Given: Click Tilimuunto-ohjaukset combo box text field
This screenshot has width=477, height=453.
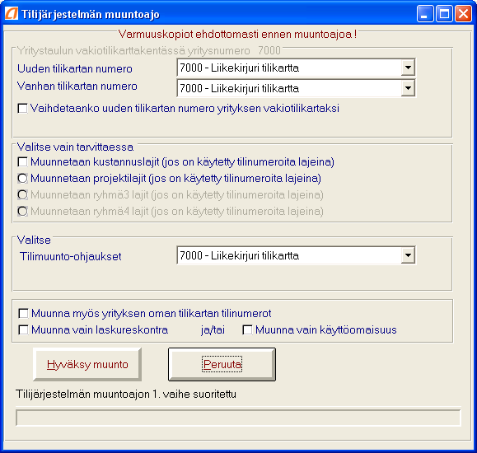Looking at the screenshot, I should point(289,255).
